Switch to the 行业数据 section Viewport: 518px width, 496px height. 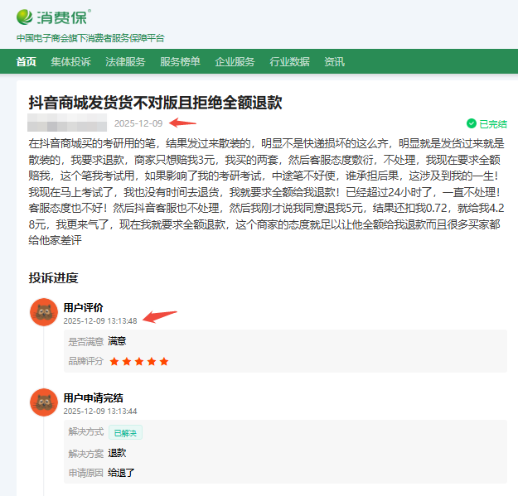289,61
